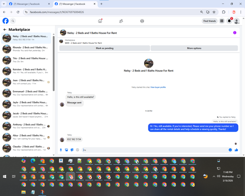Open the Tito conversation
This screenshot has height=196, width=245.
tap(26, 60)
